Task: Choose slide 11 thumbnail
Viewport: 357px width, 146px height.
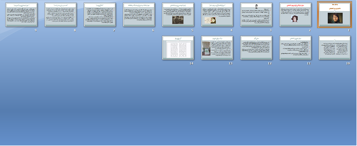Action: click(295, 48)
